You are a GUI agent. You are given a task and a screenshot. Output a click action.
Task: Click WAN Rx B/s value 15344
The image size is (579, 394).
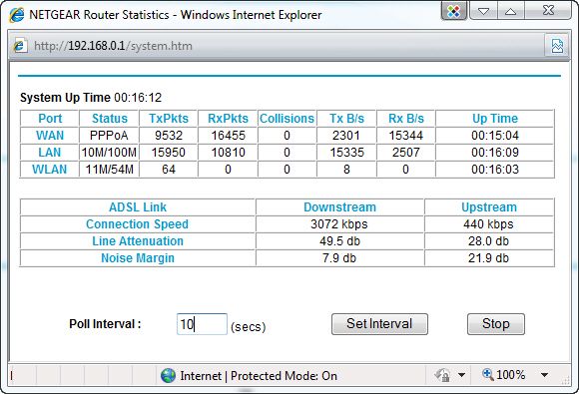pos(406,136)
